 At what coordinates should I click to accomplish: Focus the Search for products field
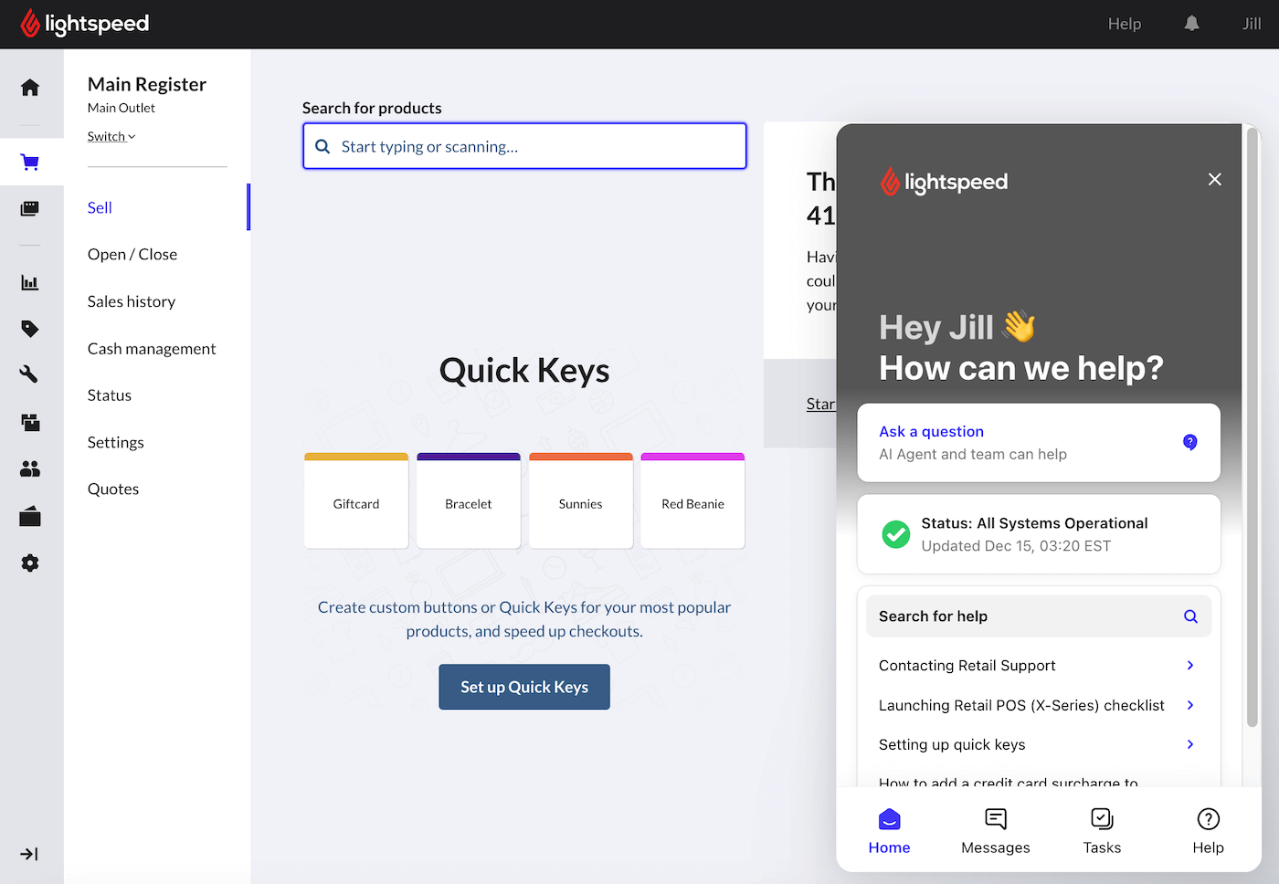pyautogui.click(x=524, y=146)
